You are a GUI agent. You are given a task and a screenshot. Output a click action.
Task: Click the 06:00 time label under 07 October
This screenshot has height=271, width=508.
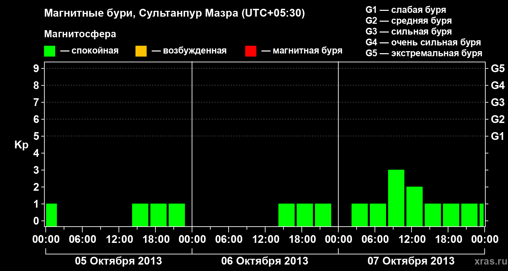click(375, 239)
